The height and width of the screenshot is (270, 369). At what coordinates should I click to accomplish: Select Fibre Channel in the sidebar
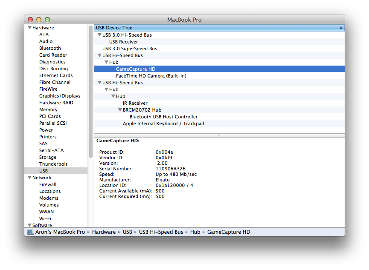coord(55,82)
